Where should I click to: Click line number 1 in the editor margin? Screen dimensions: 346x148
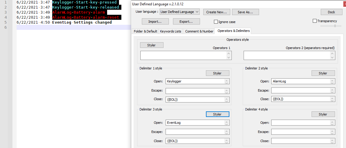point(6,2)
